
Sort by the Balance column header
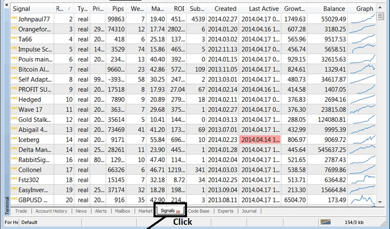[x=328, y=9]
